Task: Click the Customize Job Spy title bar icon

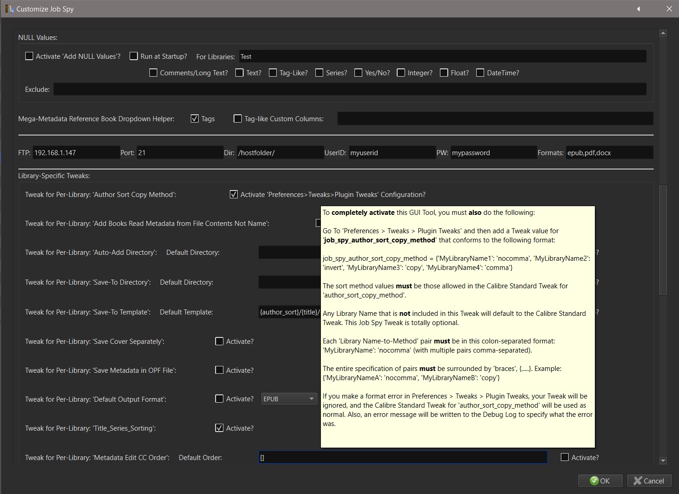Action: coord(9,9)
